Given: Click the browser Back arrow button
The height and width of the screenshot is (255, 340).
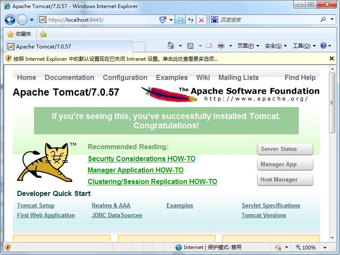Looking at the screenshot, I should (x=10, y=20).
